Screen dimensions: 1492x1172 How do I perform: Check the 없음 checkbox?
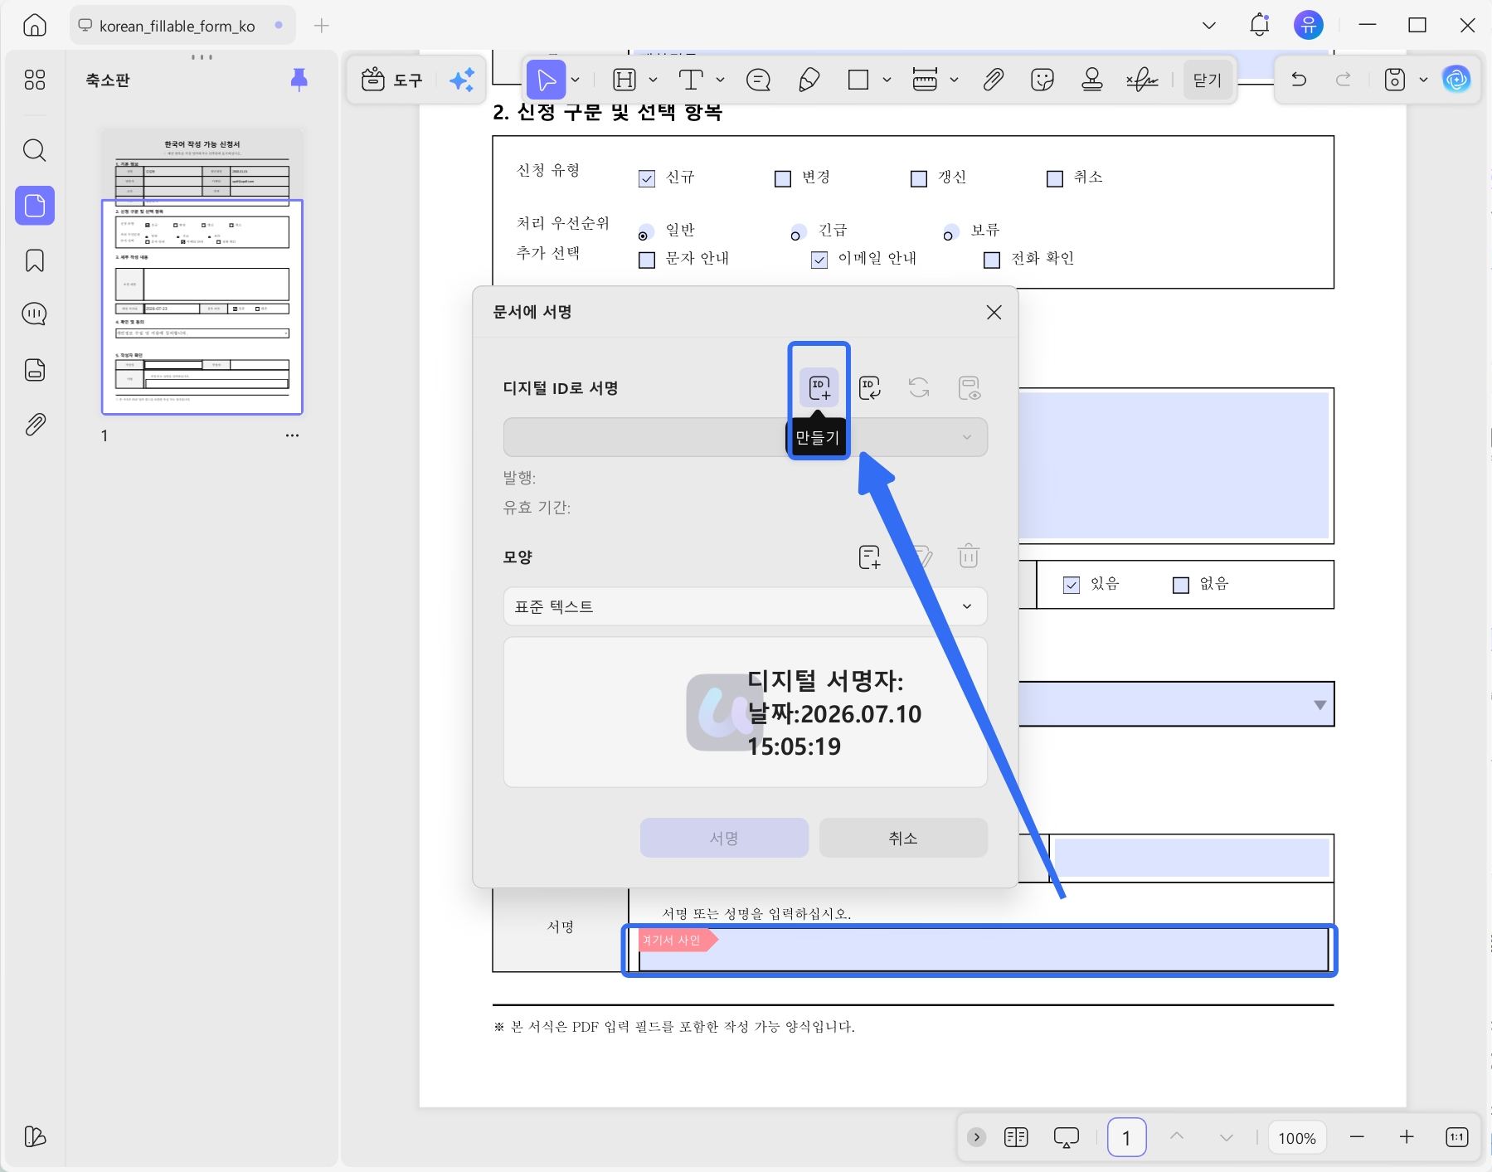1181,585
